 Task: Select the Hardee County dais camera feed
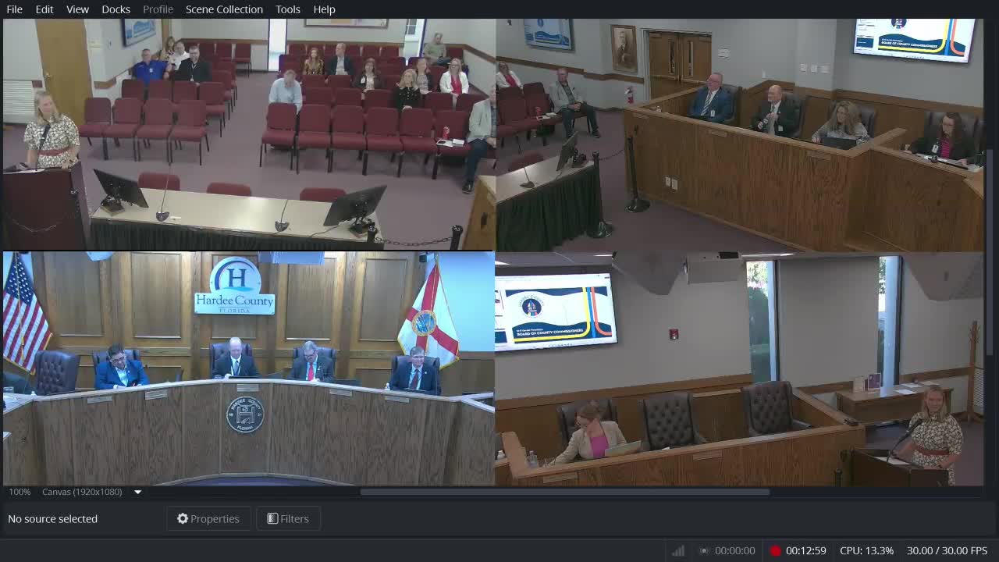point(248,368)
